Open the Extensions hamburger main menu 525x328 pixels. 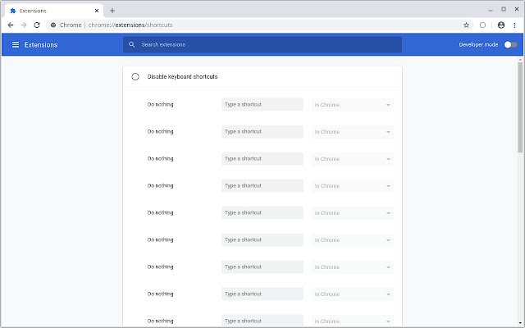16,44
